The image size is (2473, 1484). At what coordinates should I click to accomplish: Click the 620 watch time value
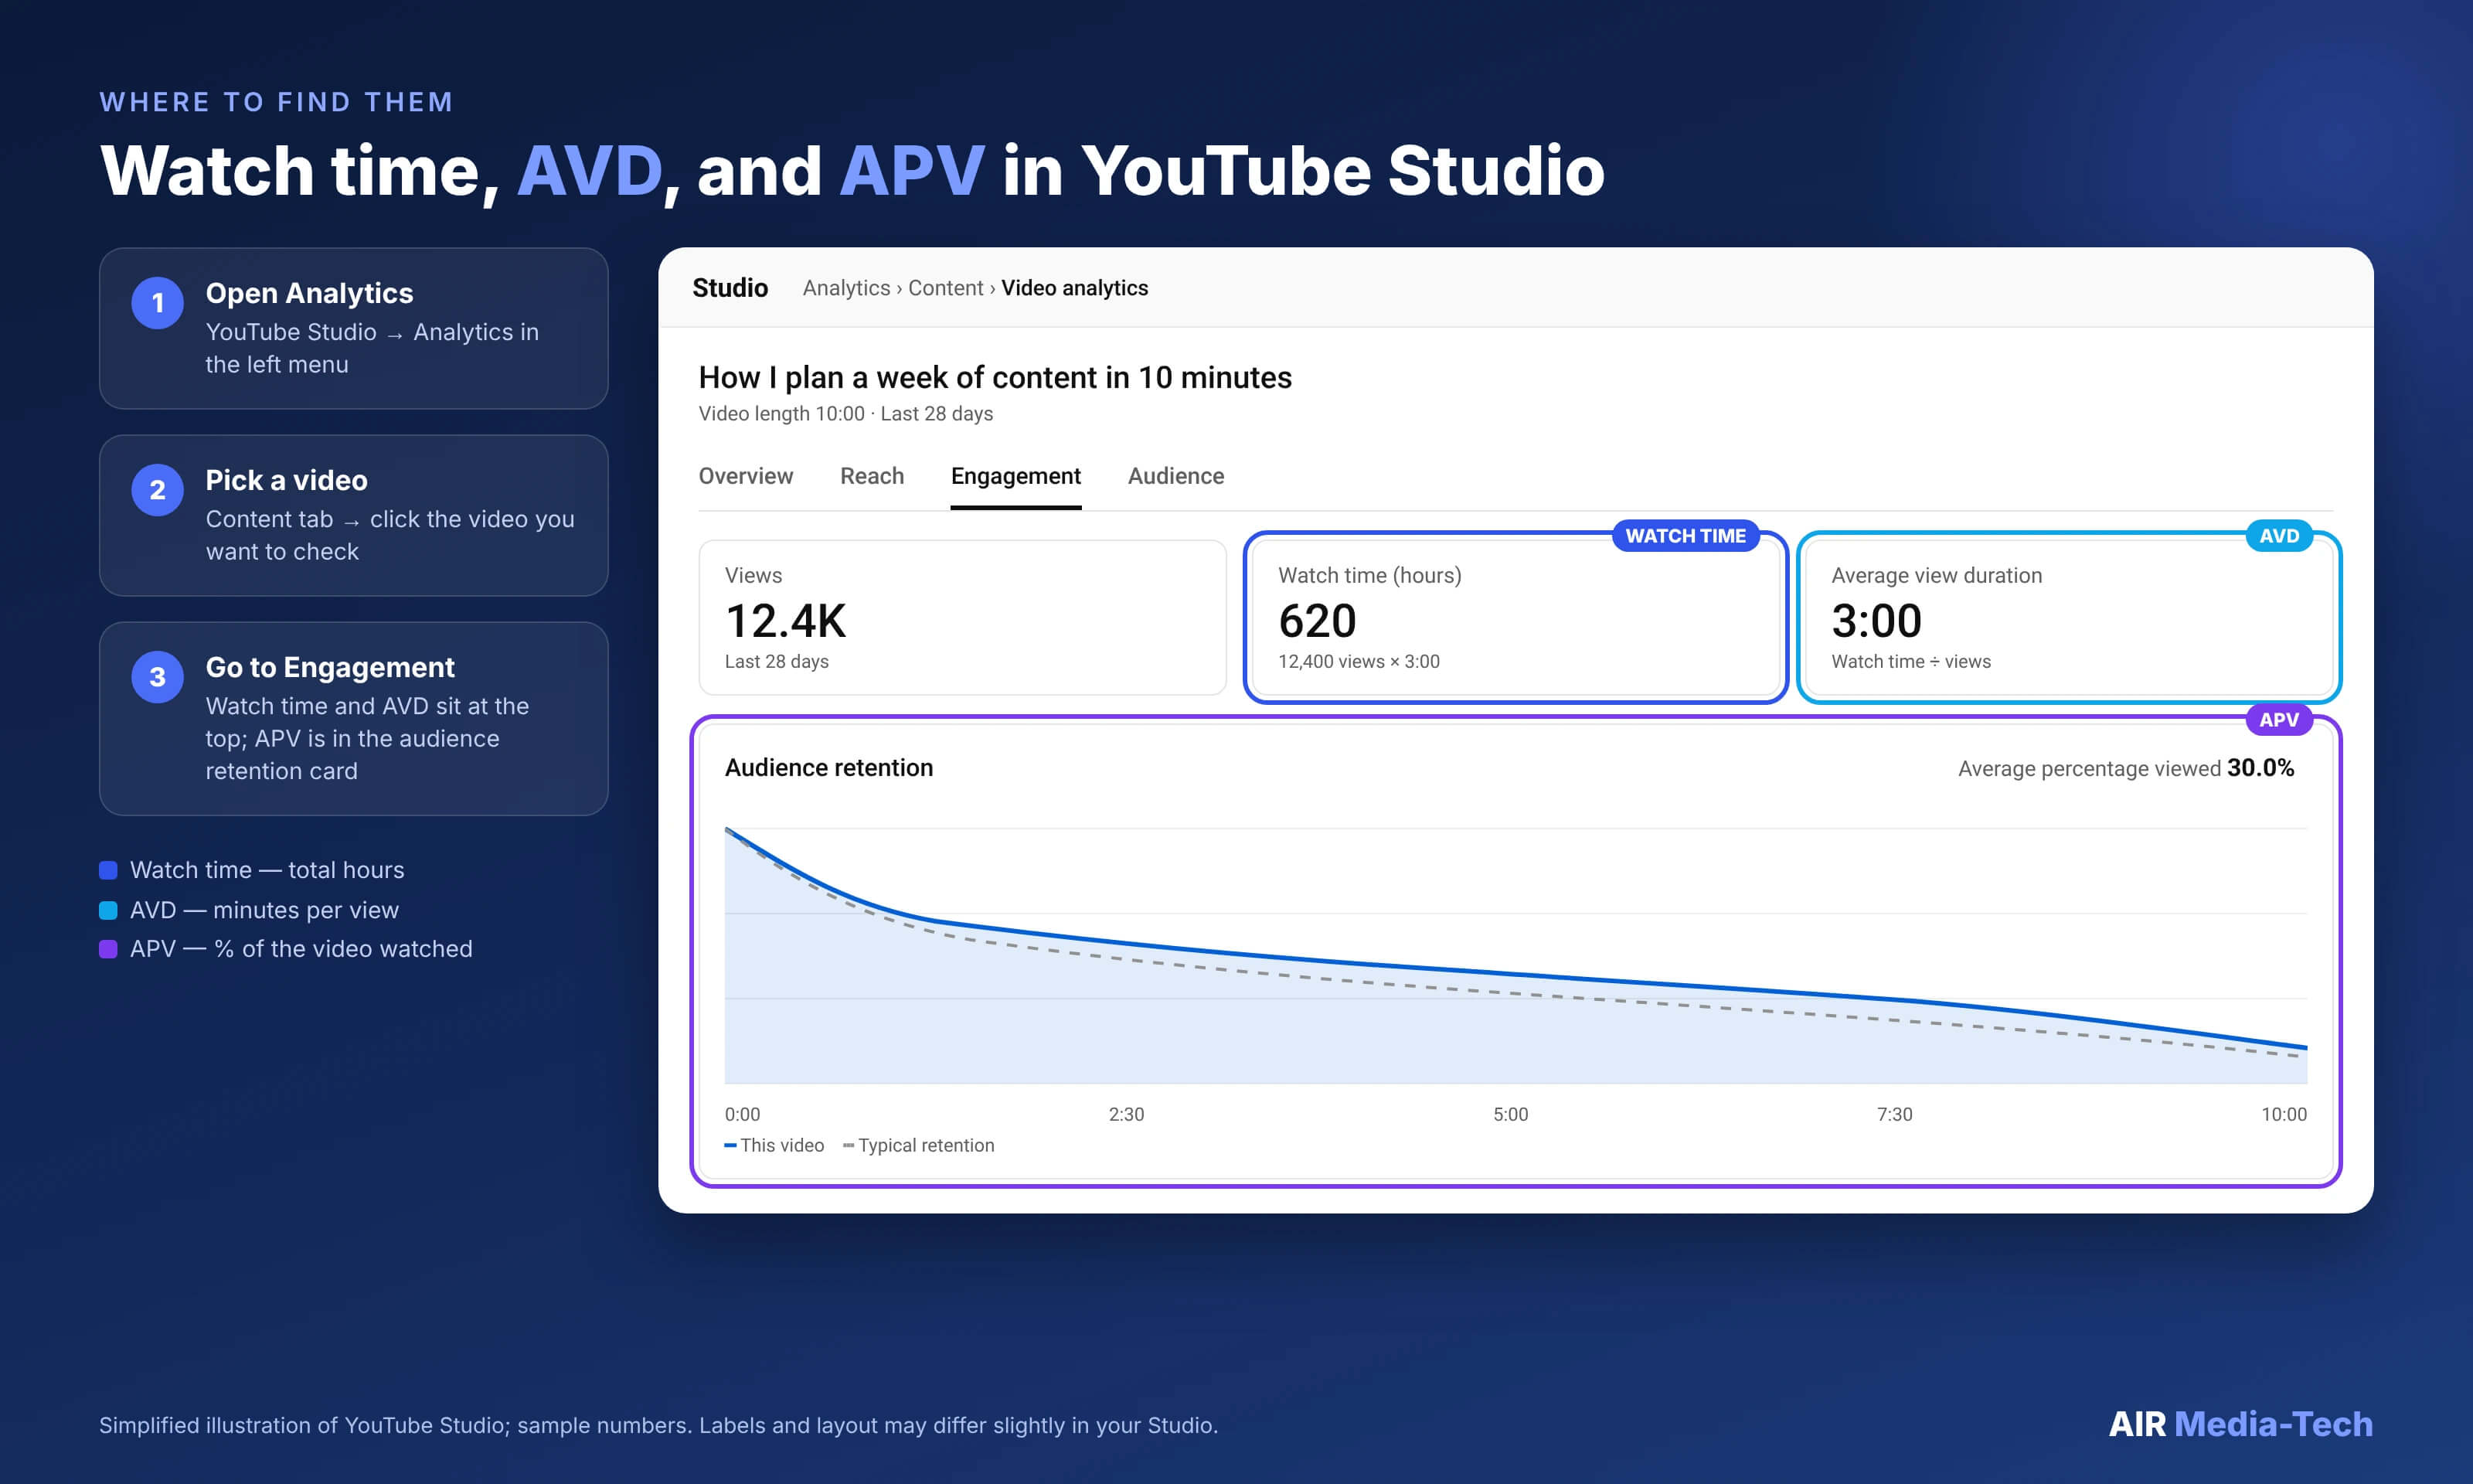1318,621
